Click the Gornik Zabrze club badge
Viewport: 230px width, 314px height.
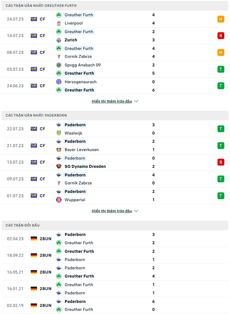59,57
